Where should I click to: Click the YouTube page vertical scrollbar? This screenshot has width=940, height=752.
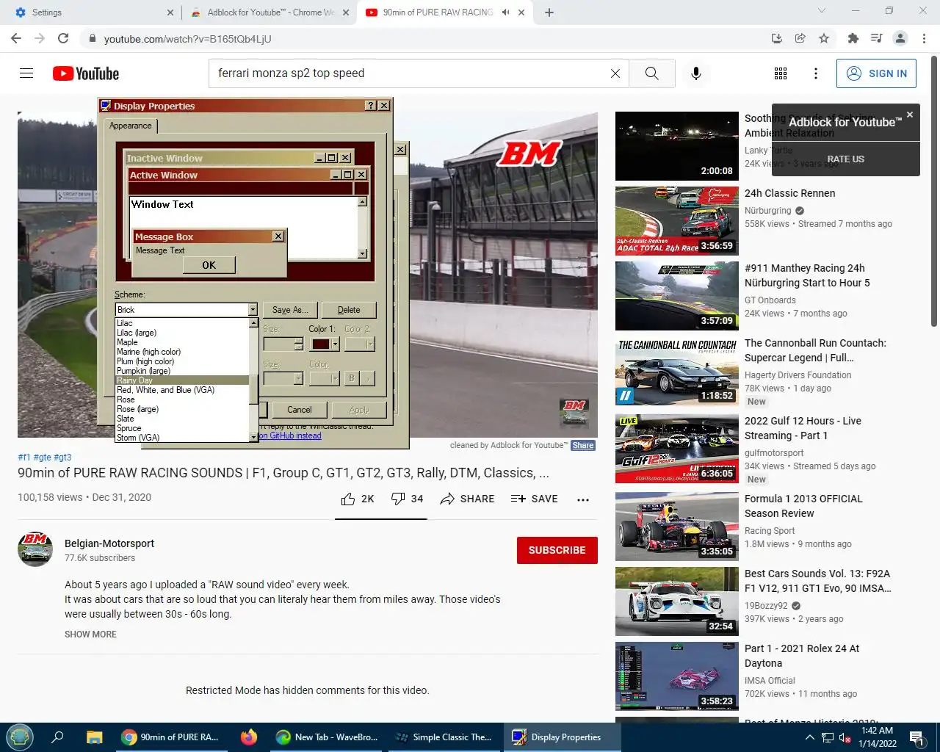point(934,191)
